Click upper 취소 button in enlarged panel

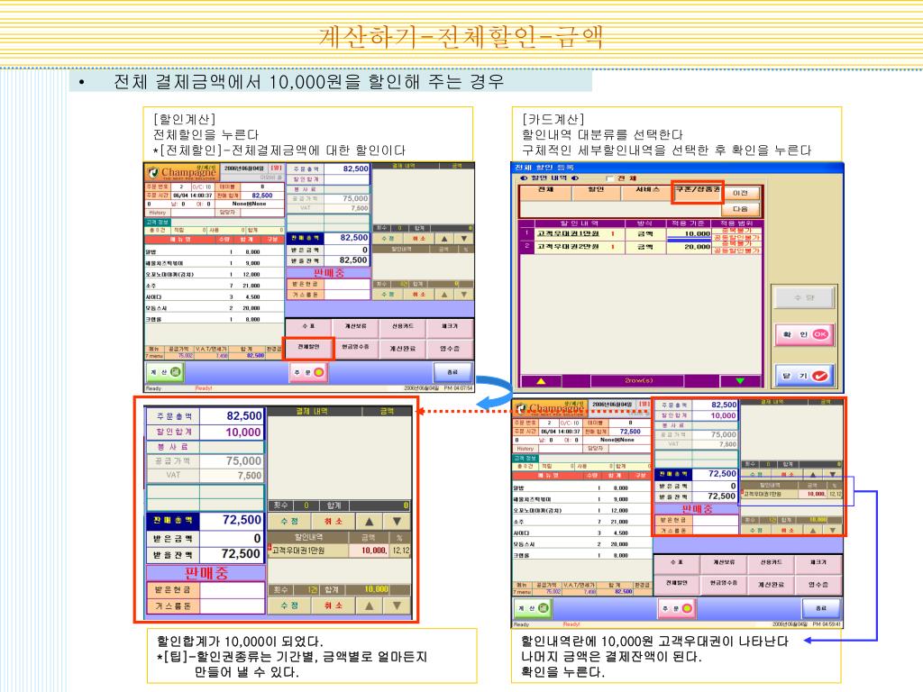tap(334, 522)
